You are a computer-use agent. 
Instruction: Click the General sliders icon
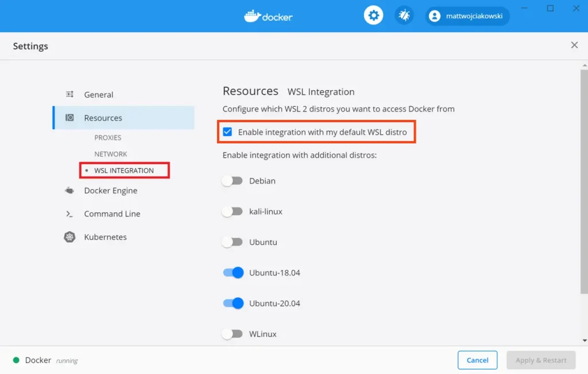(69, 95)
